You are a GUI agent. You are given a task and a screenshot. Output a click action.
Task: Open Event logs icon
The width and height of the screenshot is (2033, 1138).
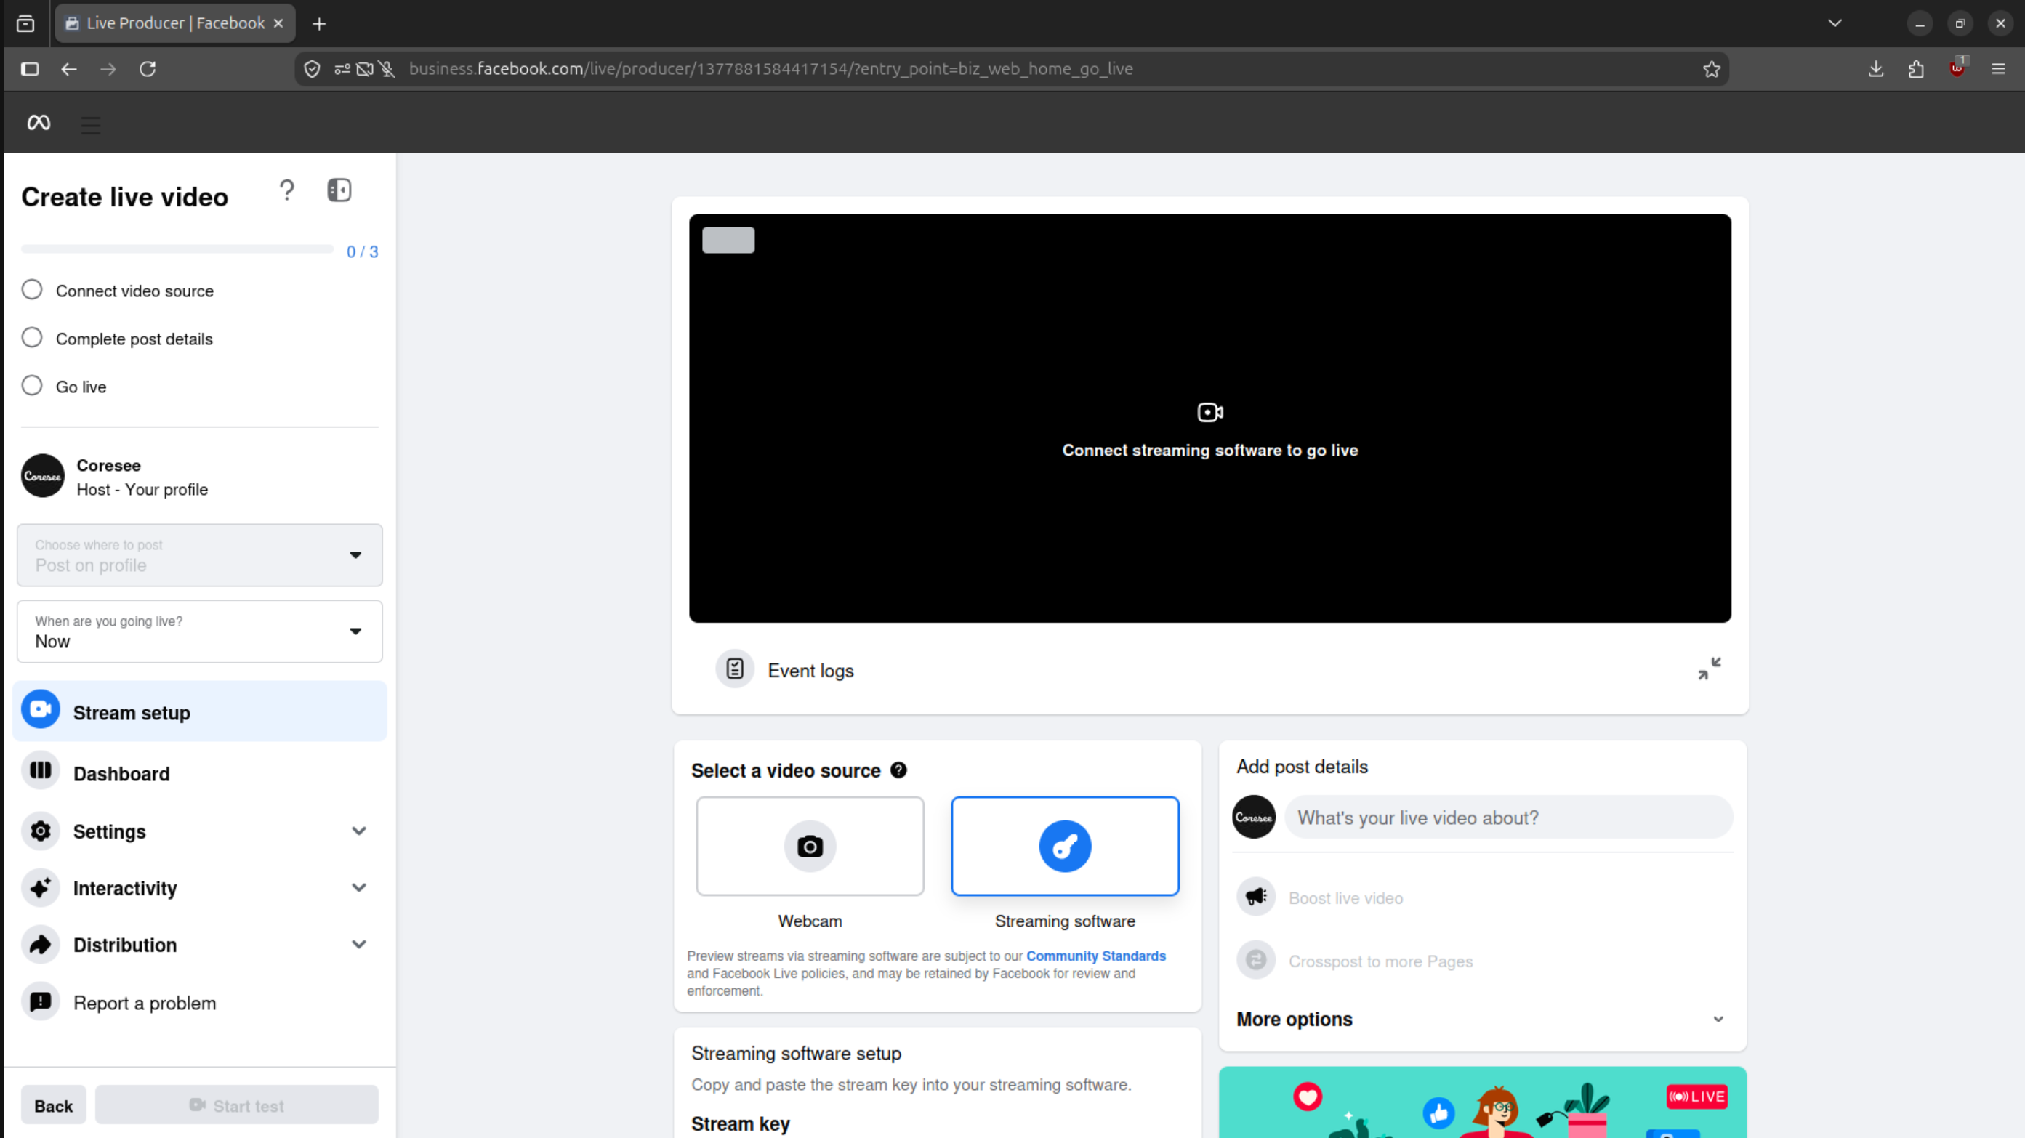[735, 670]
